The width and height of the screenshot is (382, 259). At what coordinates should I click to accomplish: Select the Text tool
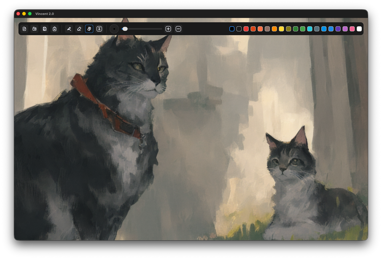(x=99, y=29)
